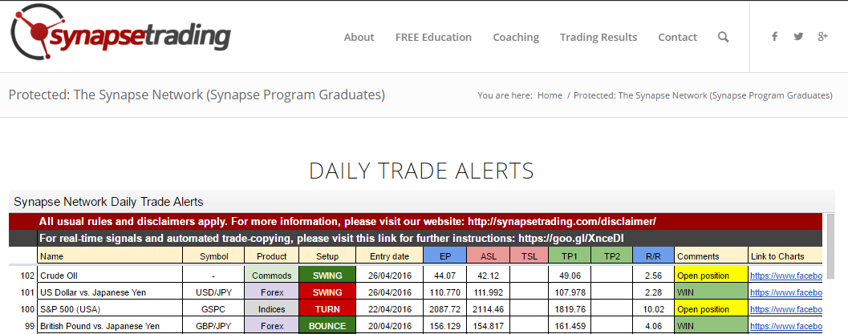Select the ASL column header
The image size is (848, 334).
[x=489, y=256]
